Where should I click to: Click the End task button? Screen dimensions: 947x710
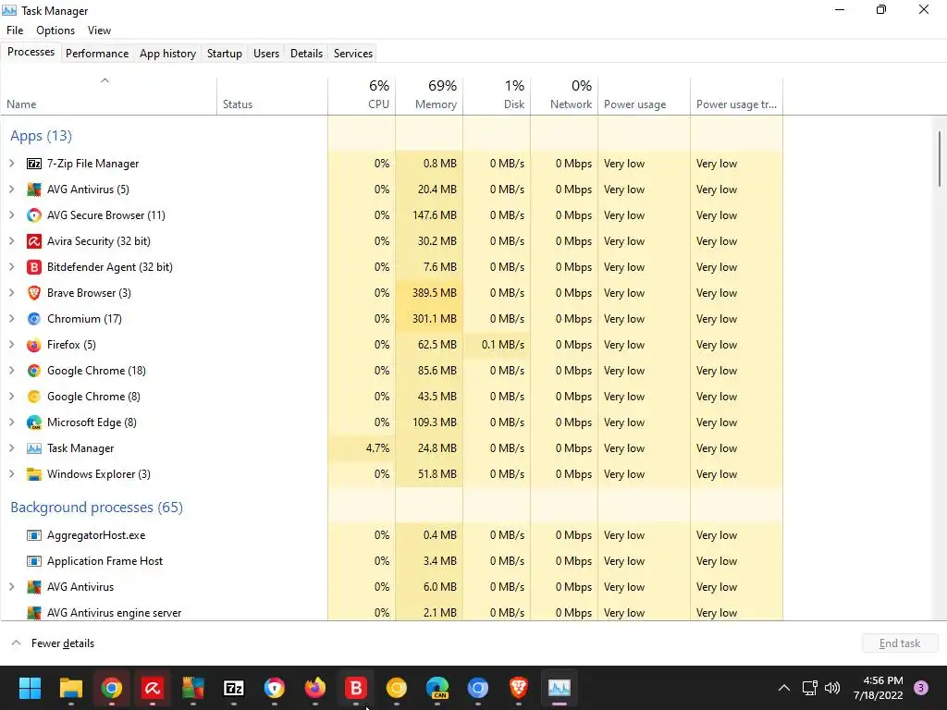click(900, 643)
